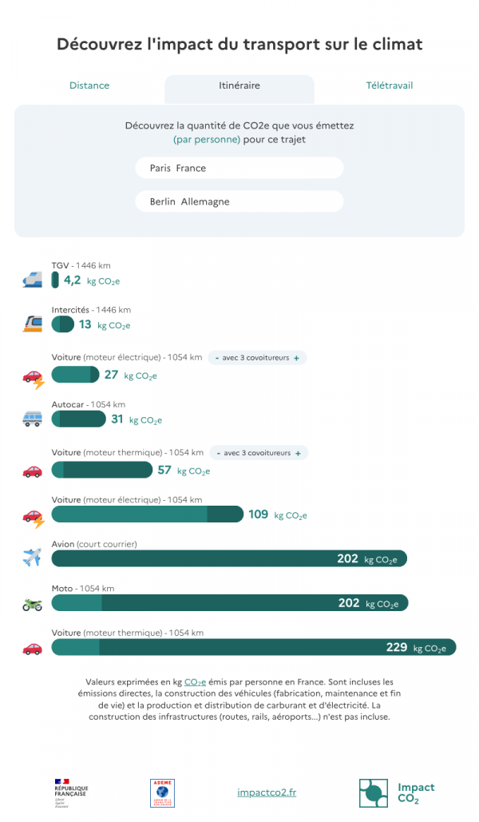This screenshot has width=479, height=822.
Task: Switch to the Distance tab
Action: (x=89, y=85)
